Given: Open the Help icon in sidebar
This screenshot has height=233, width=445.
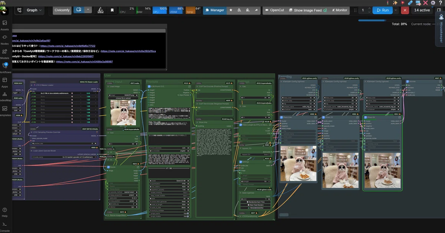Looking at the screenshot, I should click(x=5, y=212).
